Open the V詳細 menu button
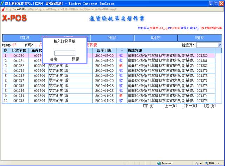Screen dimensions: 225x166 22,38
